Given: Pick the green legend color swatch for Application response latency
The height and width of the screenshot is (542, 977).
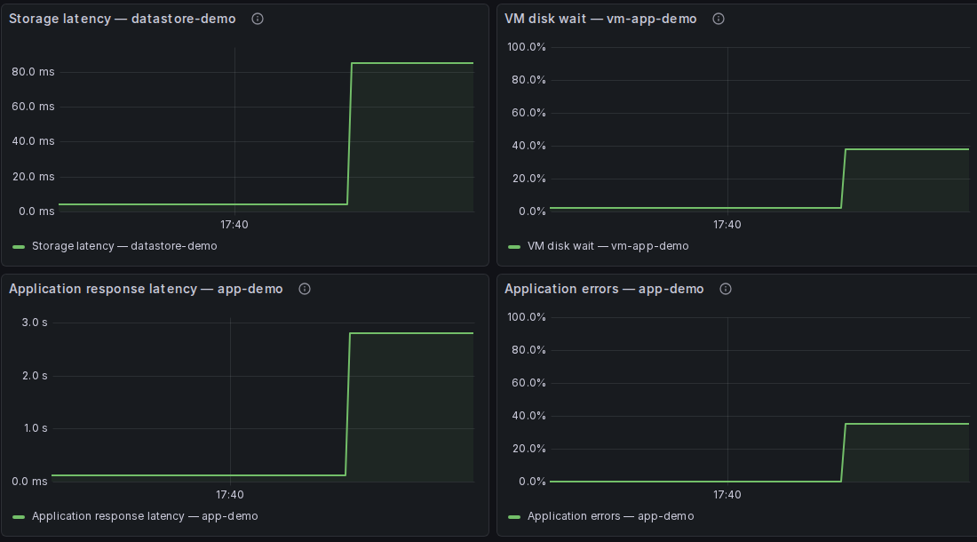Looking at the screenshot, I should tap(19, 517).
